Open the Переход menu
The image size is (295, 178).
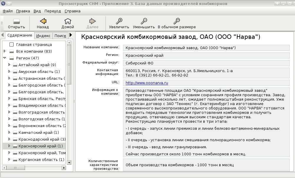[53, 11]
